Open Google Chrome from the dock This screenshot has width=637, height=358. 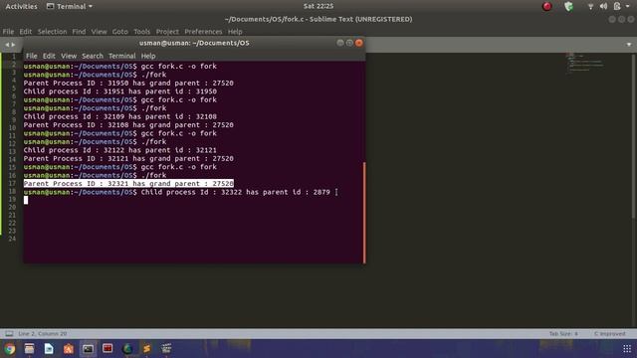10,349
